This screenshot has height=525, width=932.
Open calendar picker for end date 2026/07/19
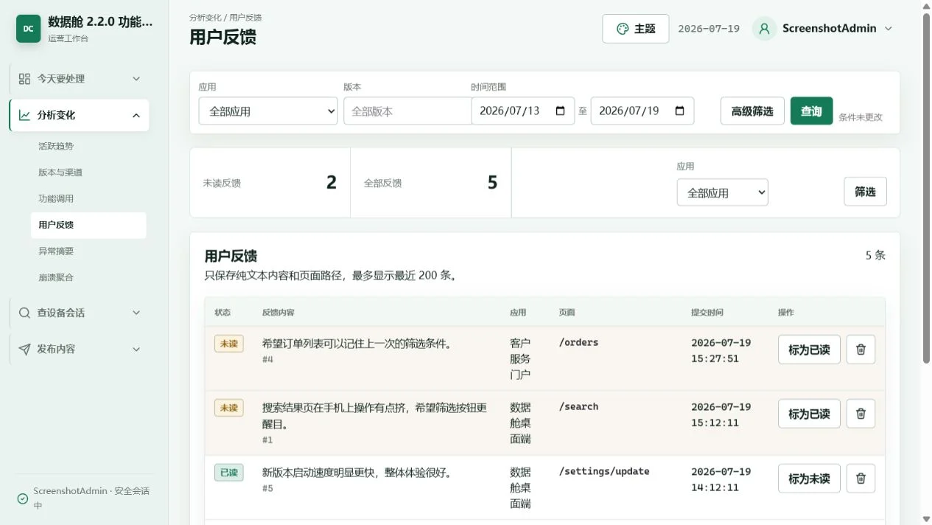(x=679, y=111)
